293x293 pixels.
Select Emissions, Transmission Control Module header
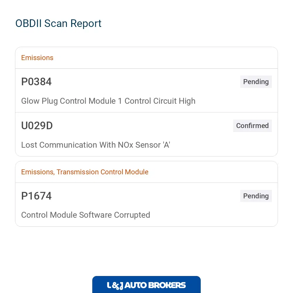tap(85, 172)
